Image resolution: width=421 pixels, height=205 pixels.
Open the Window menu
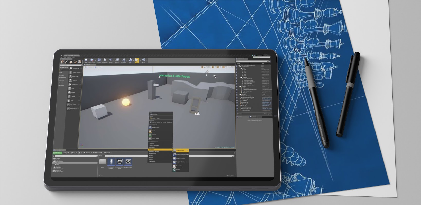coord(69,57)
